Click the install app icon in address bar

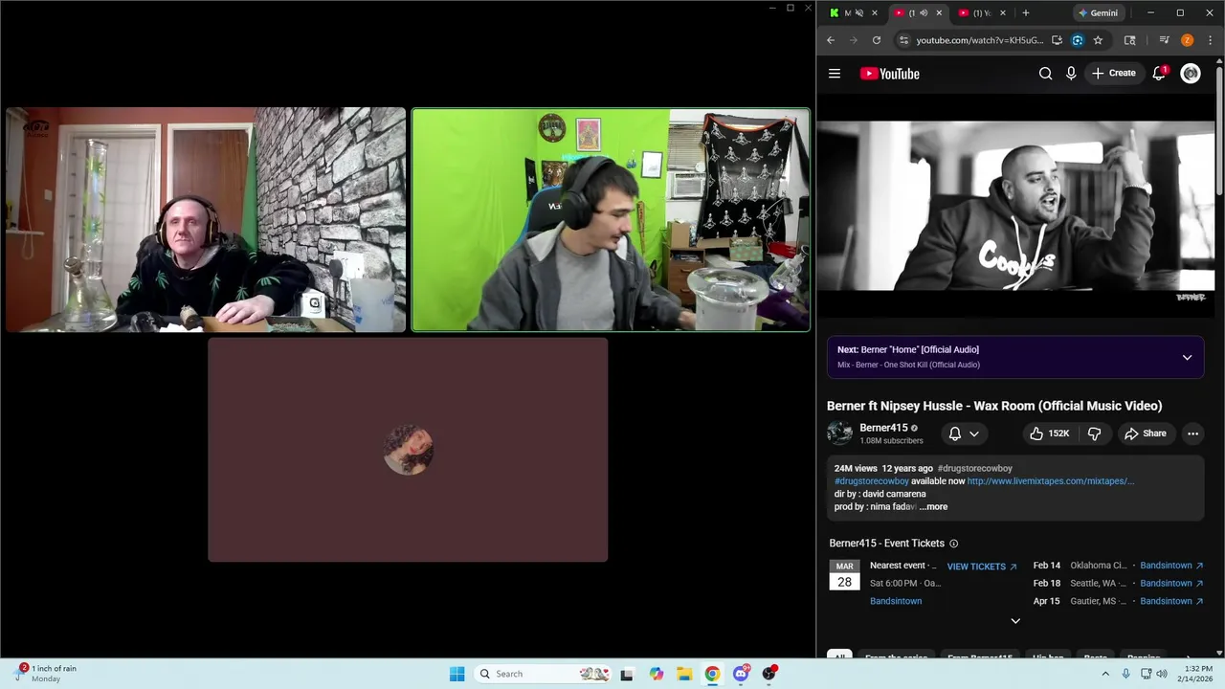click(1057, 40)
